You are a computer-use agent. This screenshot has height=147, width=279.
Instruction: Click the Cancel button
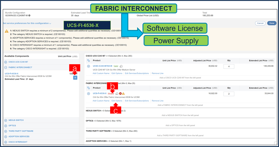pyautogui.click(x=260, y=23)
